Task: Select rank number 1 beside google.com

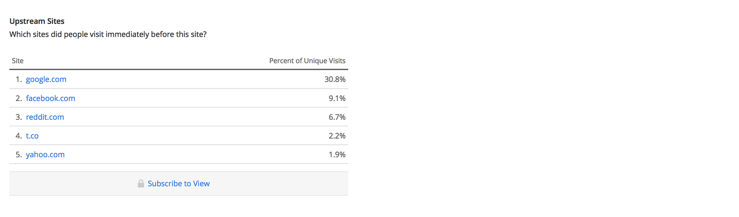Action: (19, 79)
